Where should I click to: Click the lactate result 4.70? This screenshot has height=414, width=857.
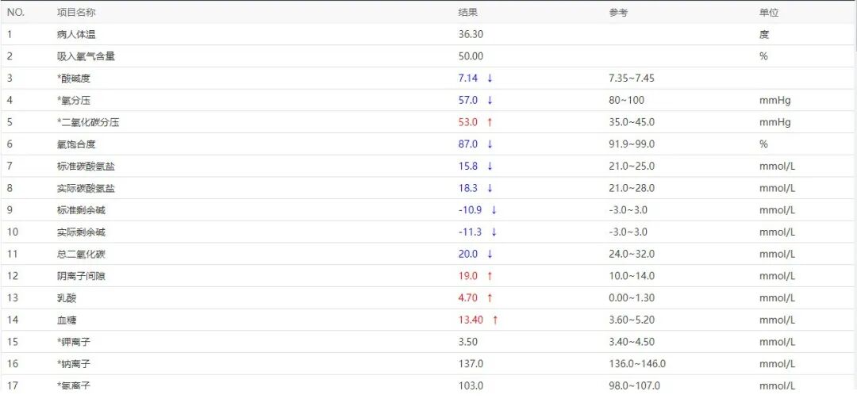point(468,297)
